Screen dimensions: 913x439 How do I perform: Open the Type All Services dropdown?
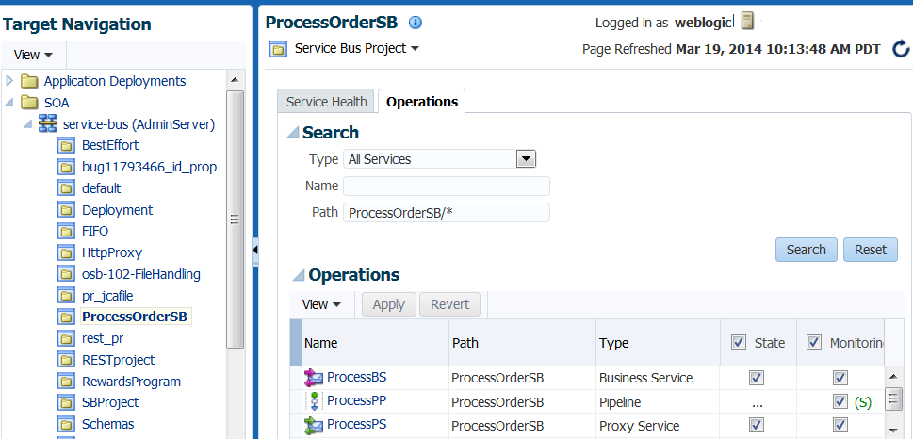[526, 159]
